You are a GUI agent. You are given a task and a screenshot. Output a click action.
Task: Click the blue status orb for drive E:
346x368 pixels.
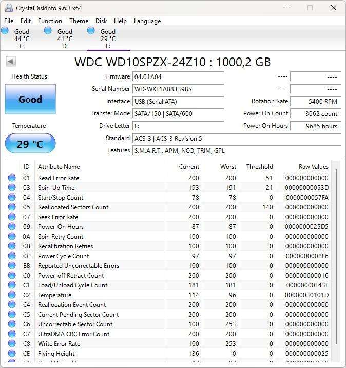tap(91, 30)
